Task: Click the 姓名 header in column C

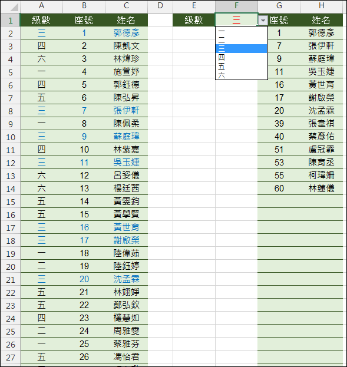Action: (x=127, y=20)
